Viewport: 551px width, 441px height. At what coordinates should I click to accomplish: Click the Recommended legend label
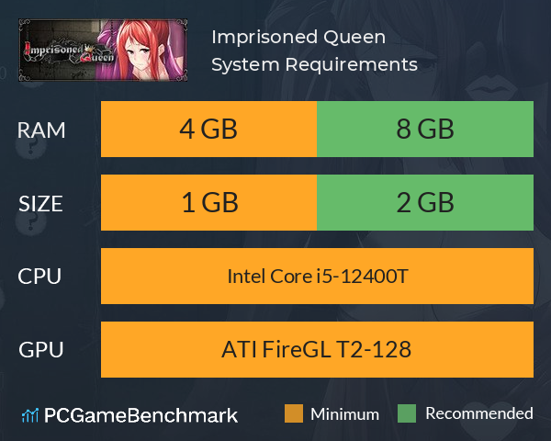pyautogui.click(x=479, y=414)
